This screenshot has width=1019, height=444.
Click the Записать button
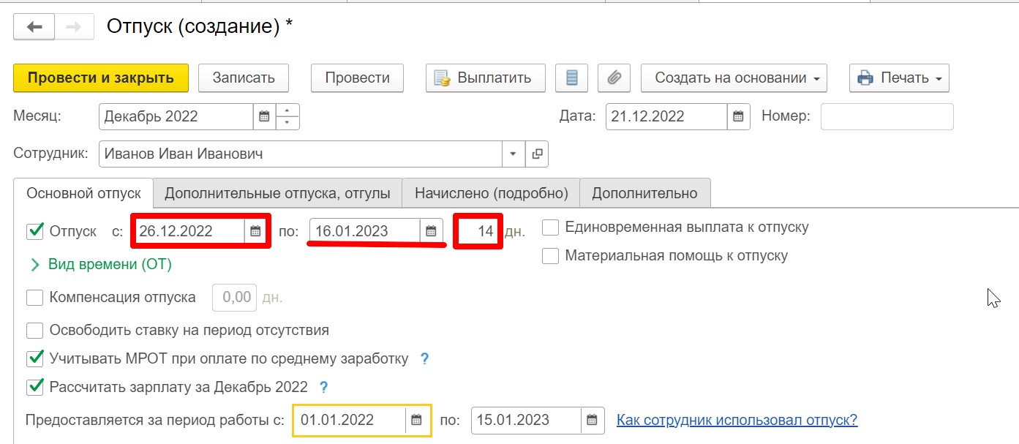[244, 78]
